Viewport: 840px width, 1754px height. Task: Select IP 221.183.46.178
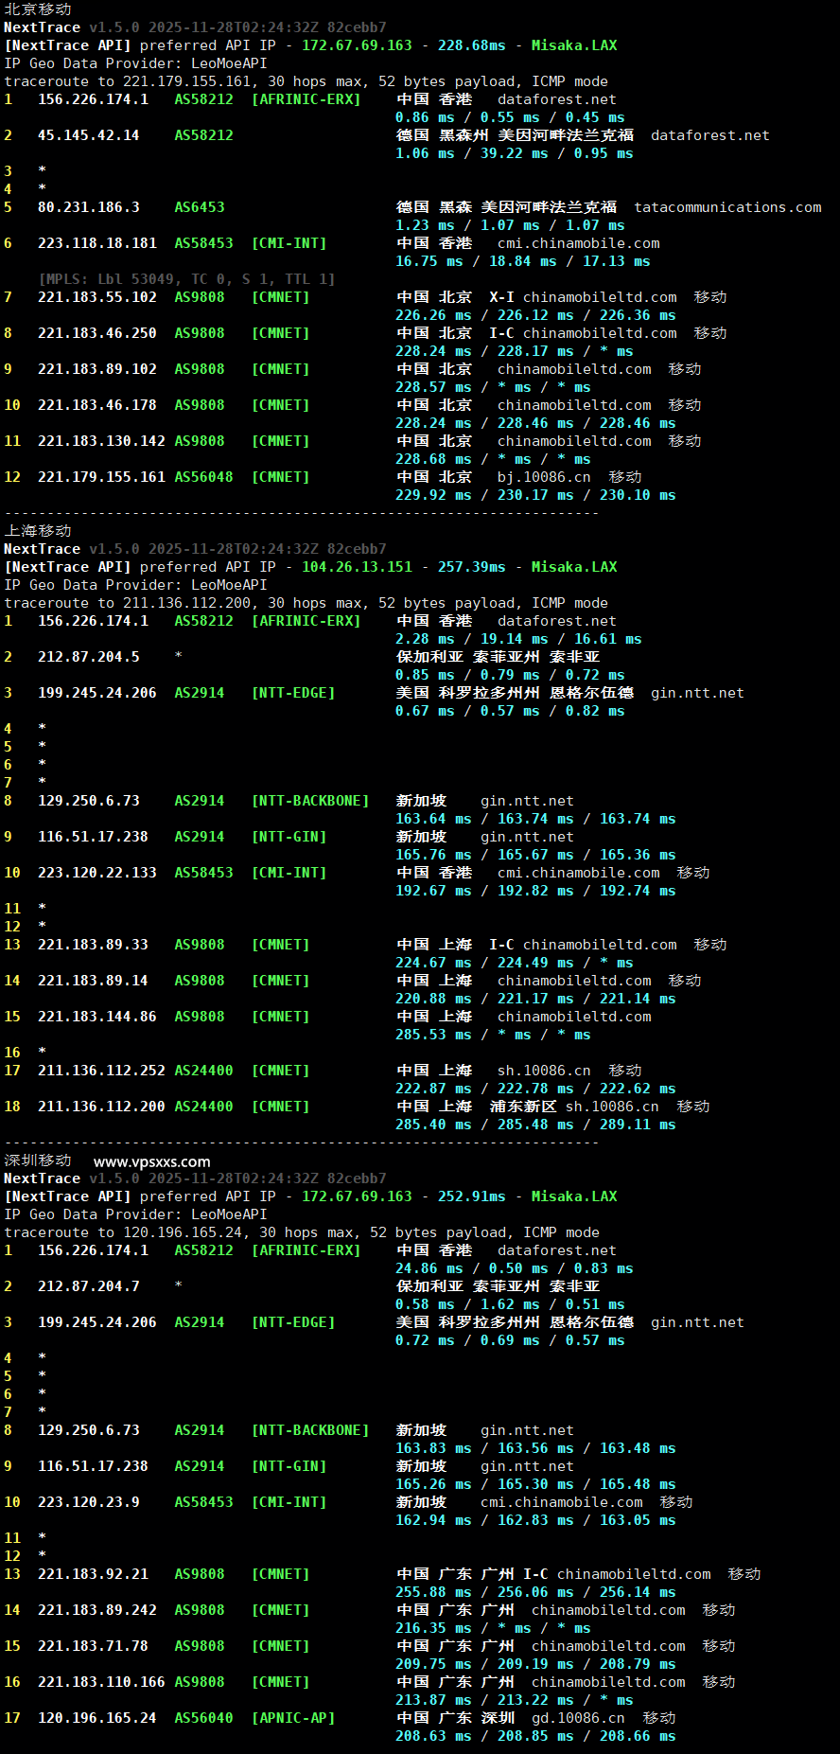point(96,405)
